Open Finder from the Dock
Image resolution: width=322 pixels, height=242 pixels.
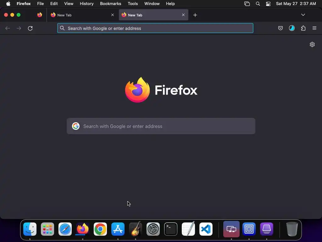click(30, 229)
